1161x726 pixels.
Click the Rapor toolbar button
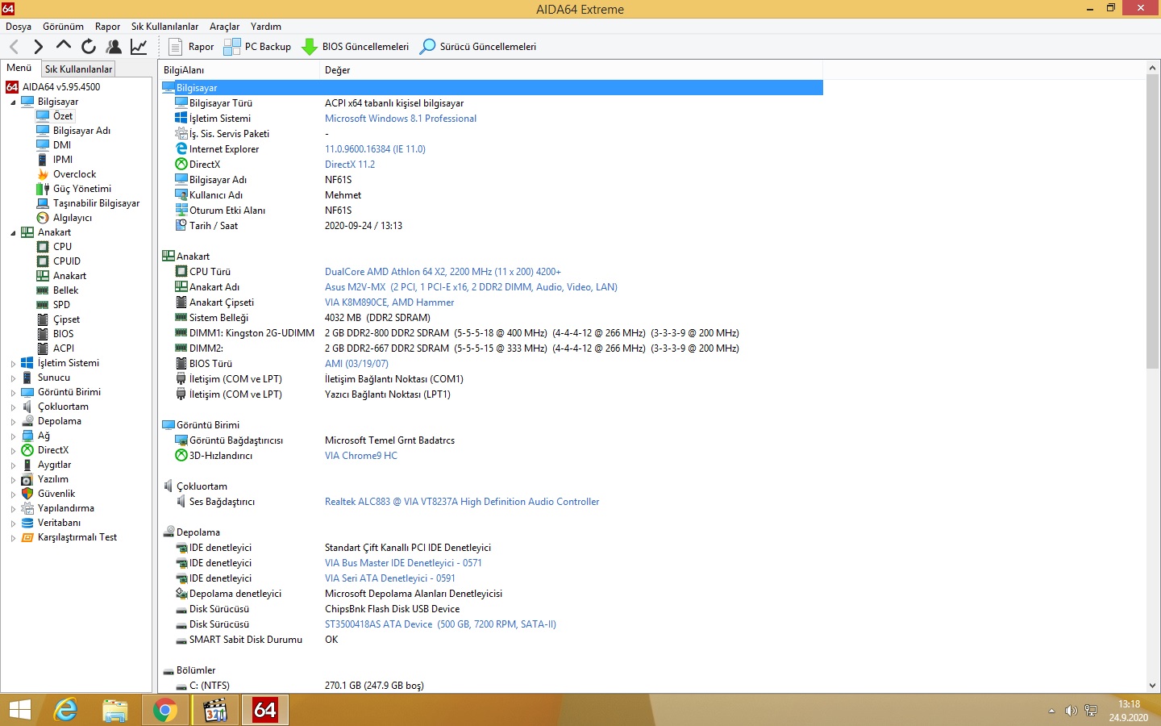(x=191, y=47)
